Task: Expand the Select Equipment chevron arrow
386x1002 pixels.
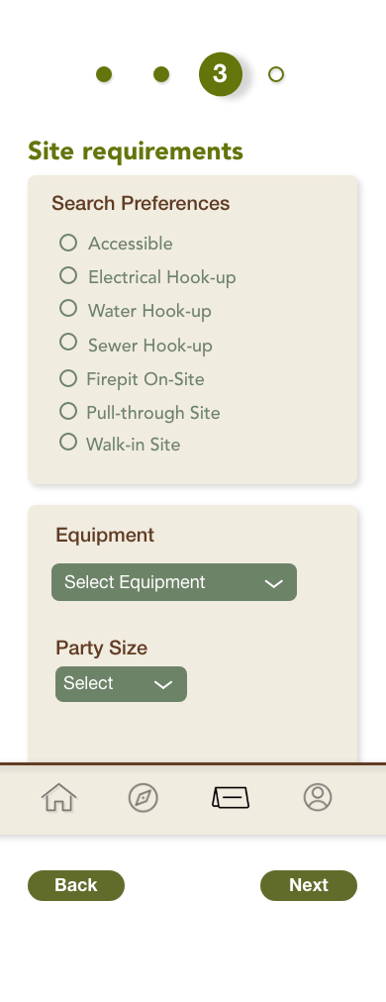Action: click(x=273, y=583)
